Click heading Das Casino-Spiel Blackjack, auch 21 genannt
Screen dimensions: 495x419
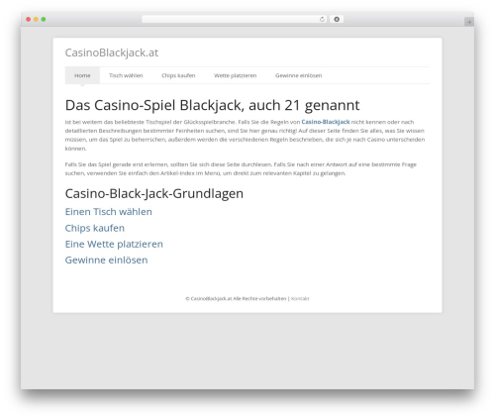212,105
